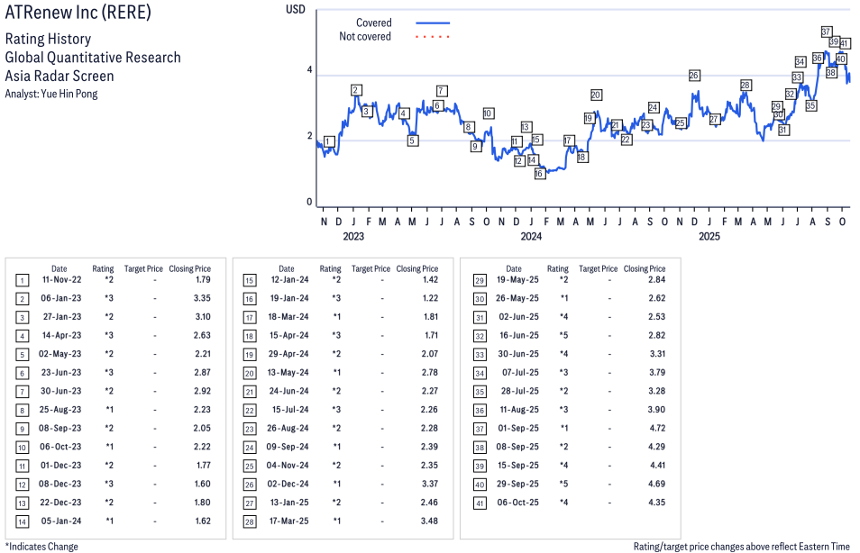Click the red dotted Not covered legend line
860x553 pixels.
pyautogui.click(x=432, y=37)
